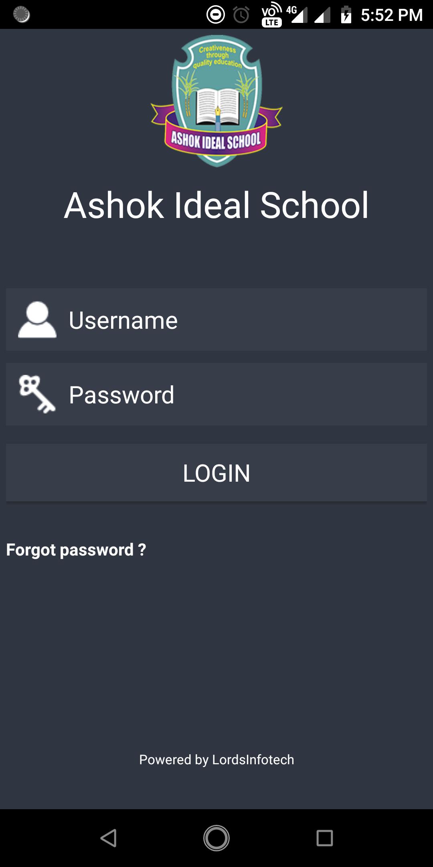Tap the battery charging icon
Screen dimensions: 433x867
pos(346,15)
